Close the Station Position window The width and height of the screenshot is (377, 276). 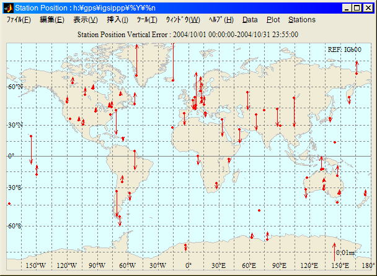368,8
